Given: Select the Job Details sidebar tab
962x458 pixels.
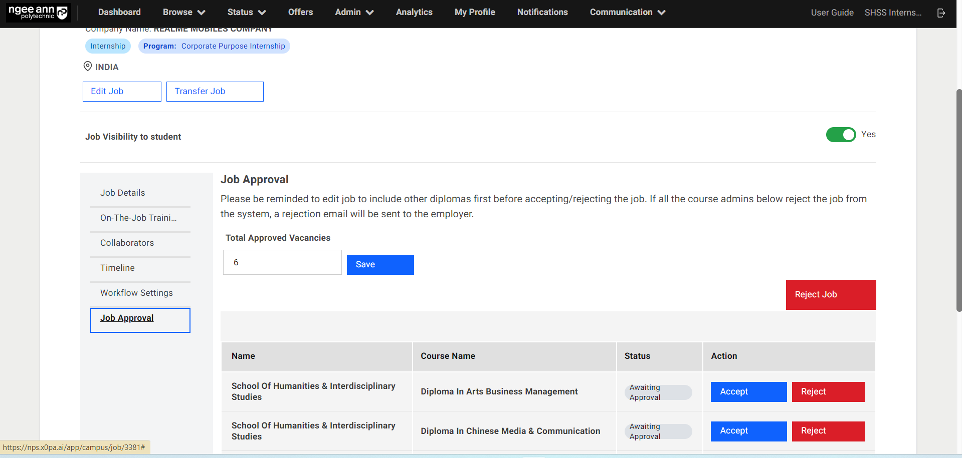Looking at the screenshot, I should click(x=123, y=193).
